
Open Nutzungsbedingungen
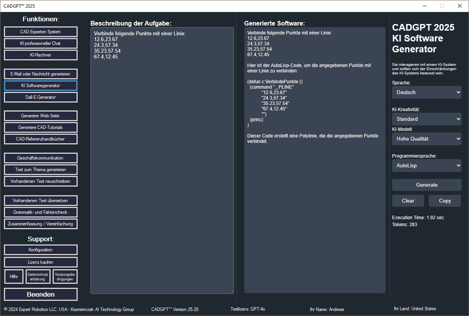pyautogui.click(x=65, y=276)
